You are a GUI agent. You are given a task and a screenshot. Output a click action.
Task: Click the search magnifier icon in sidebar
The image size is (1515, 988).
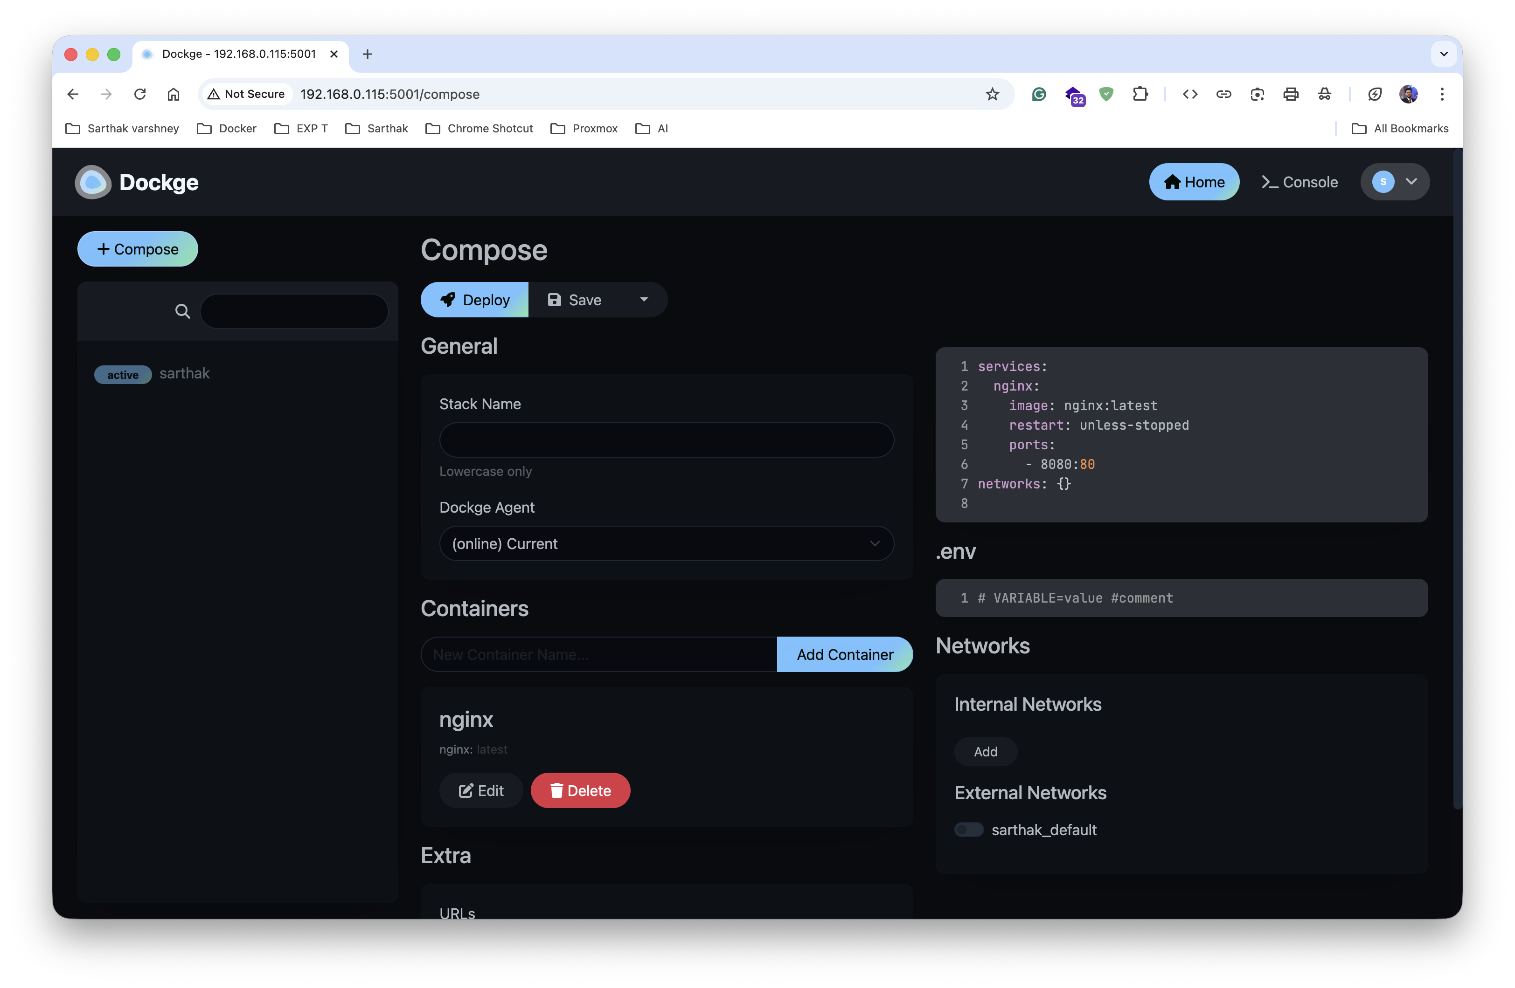(x=182, y=311)
